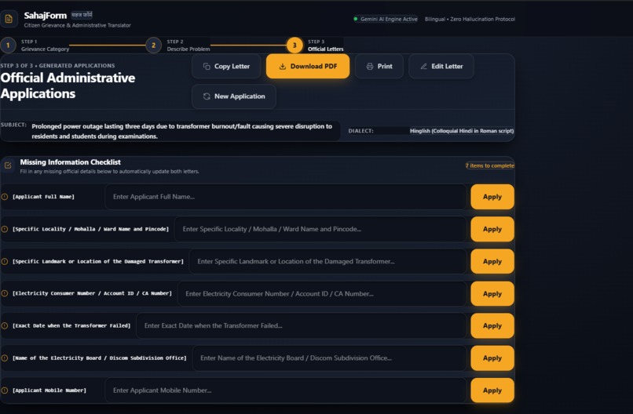Apply the Exact Date transformer failed value
The width and height of the screenshot is (633, 414).
point(492,325)
